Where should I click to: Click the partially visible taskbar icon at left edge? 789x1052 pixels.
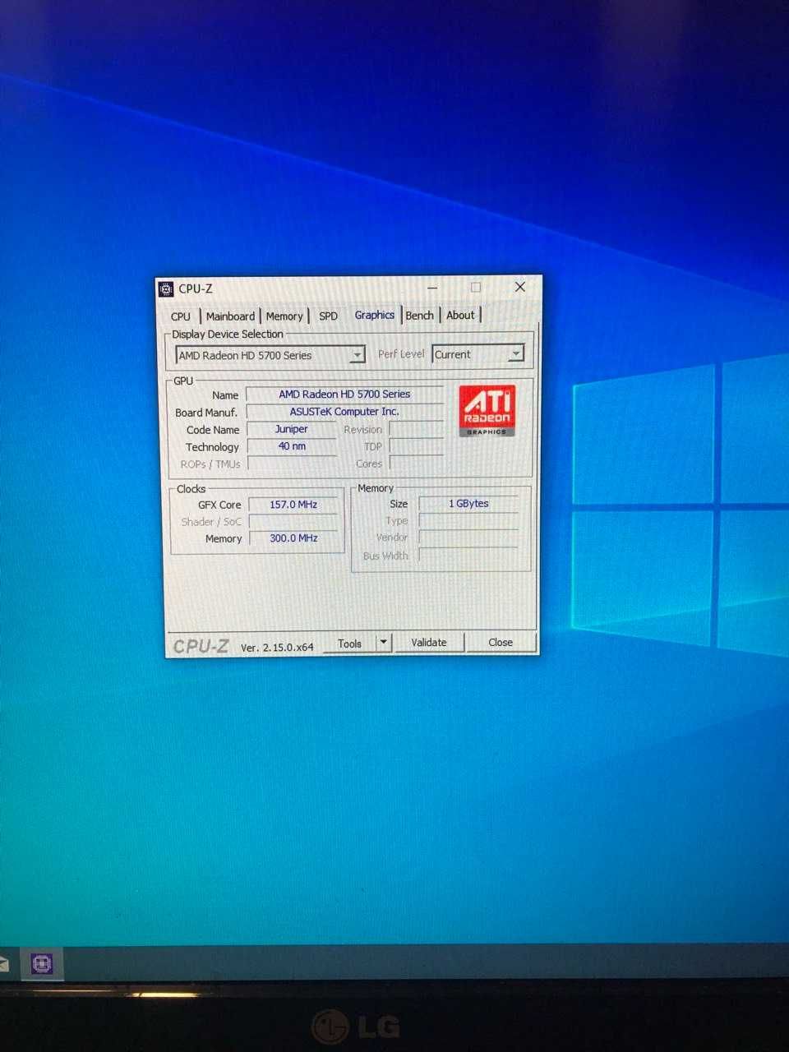3,963
